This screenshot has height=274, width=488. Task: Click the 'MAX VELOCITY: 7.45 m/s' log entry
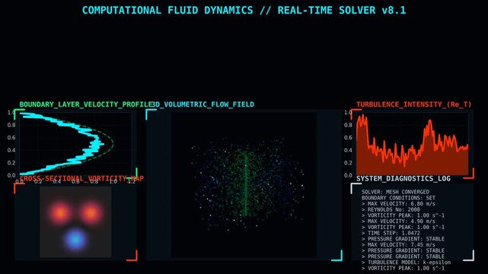point(398,245)
